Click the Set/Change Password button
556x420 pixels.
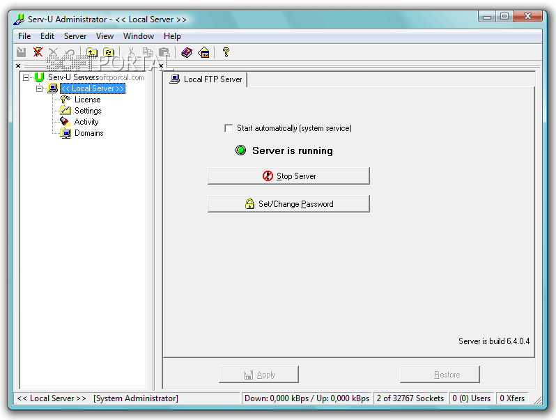(x=288, y=204)
